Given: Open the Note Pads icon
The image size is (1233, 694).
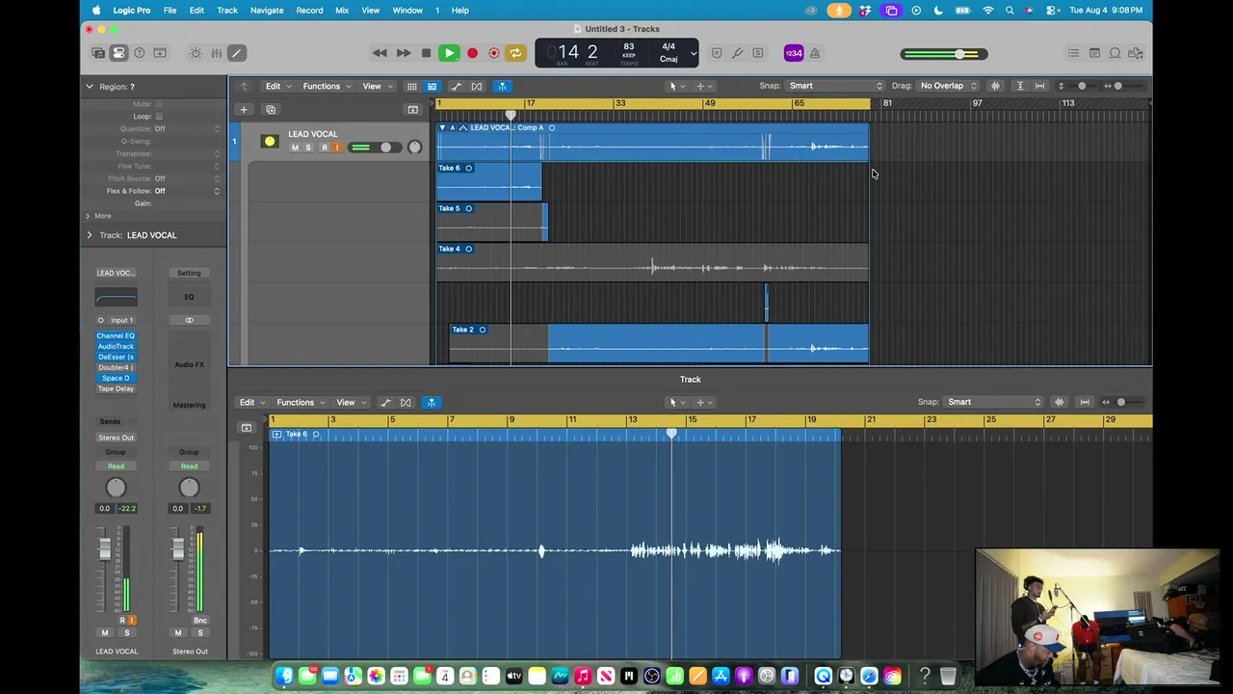Looking at the screenshot, I should [1094, 53].
